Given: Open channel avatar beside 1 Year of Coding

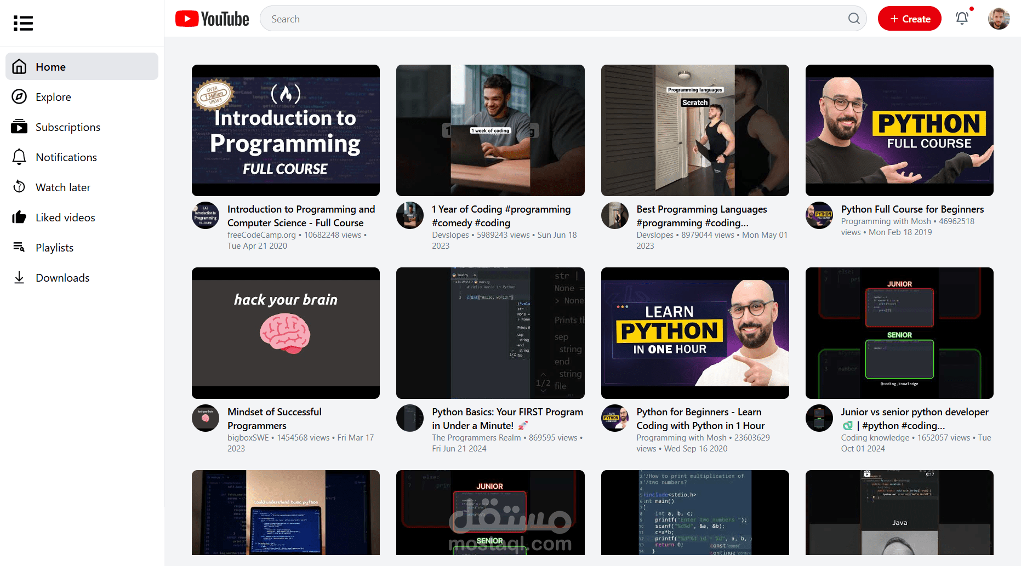Looking at the screenshot, I should coord(410,215).
